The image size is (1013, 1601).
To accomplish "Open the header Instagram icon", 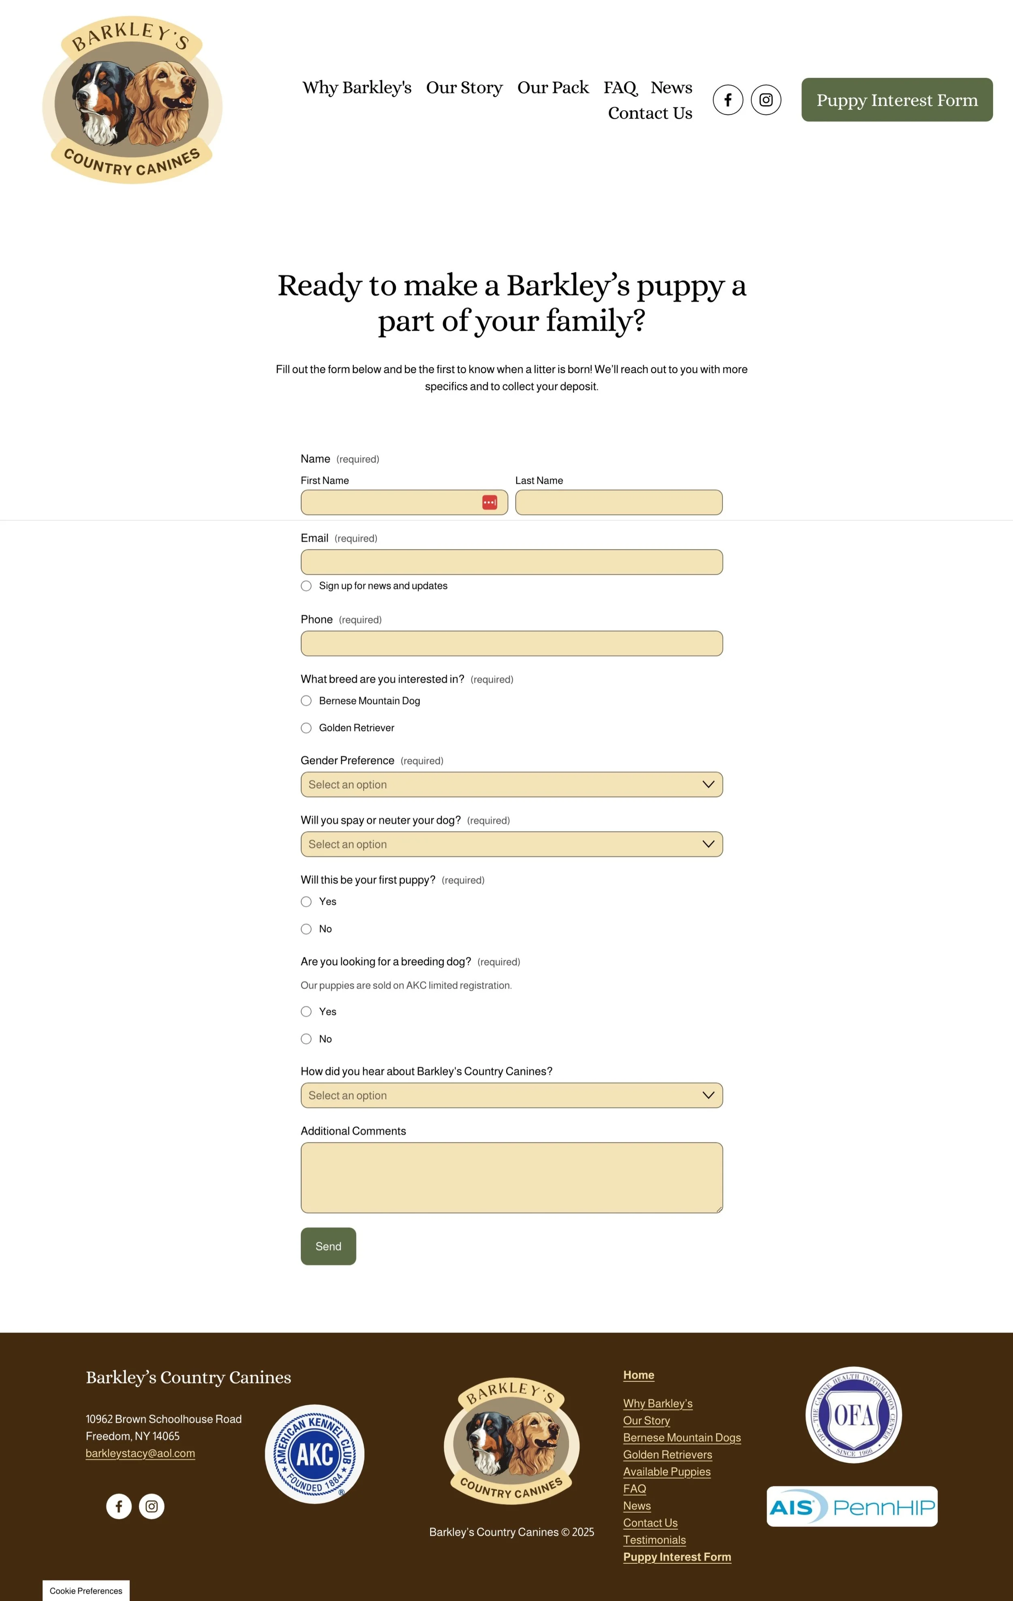I will (766, 100).
